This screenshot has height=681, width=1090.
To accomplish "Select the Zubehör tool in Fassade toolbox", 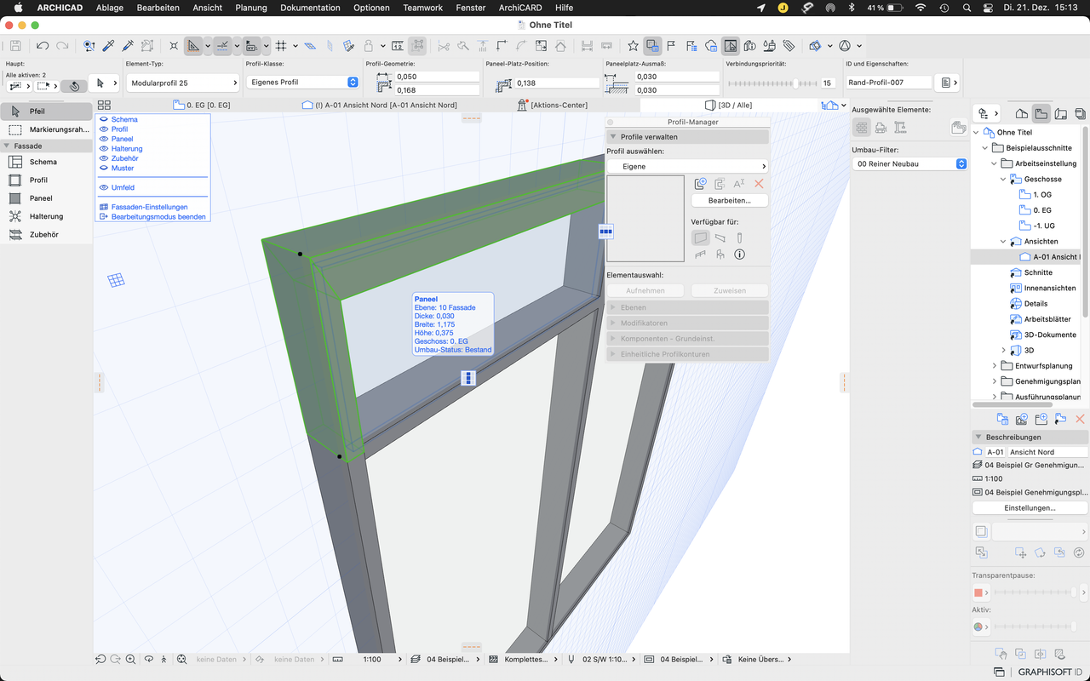I will pyautogui.click(x=46, y=234).
